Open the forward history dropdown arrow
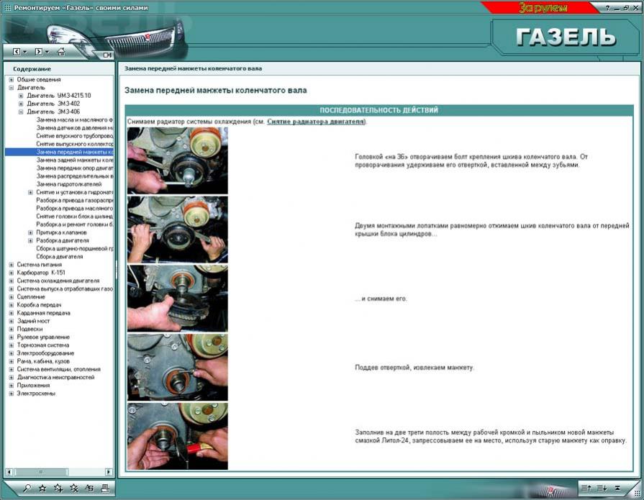644x500 pixels. [x=47, y=52]
